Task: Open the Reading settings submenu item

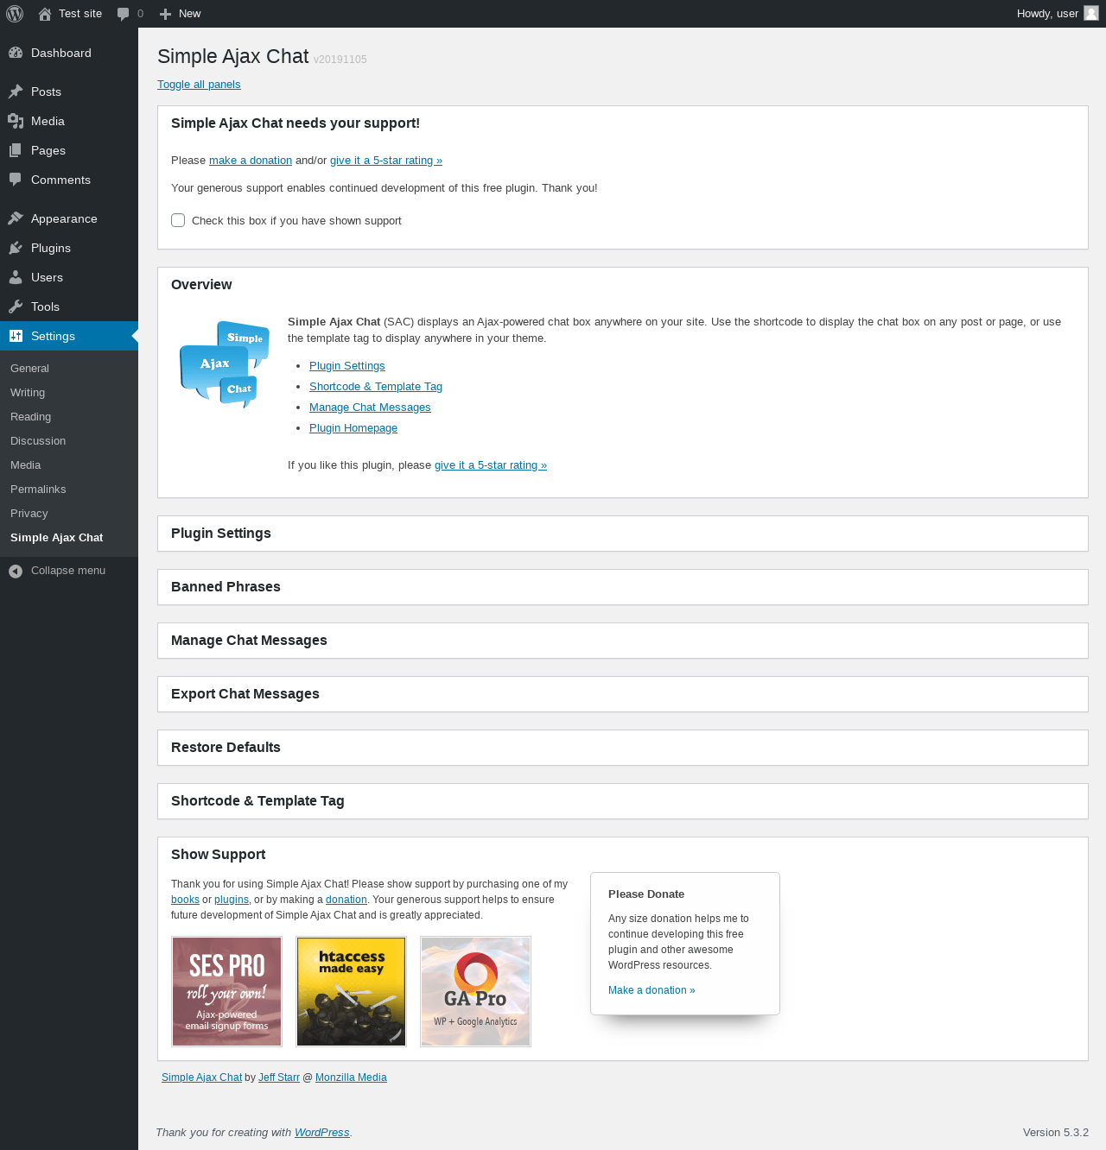Action: click(x=30, y=417)
